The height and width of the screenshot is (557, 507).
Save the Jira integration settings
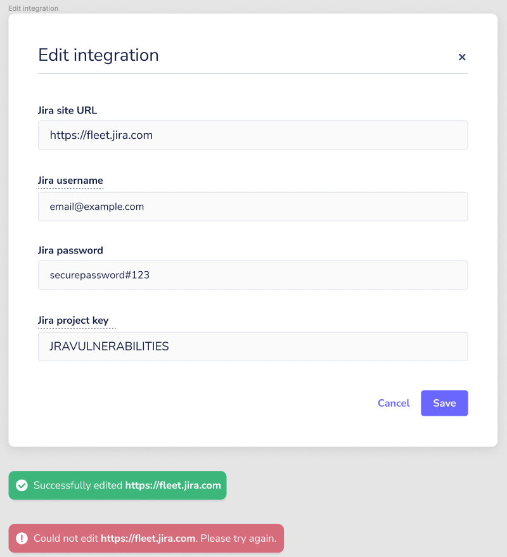point(444,403)
